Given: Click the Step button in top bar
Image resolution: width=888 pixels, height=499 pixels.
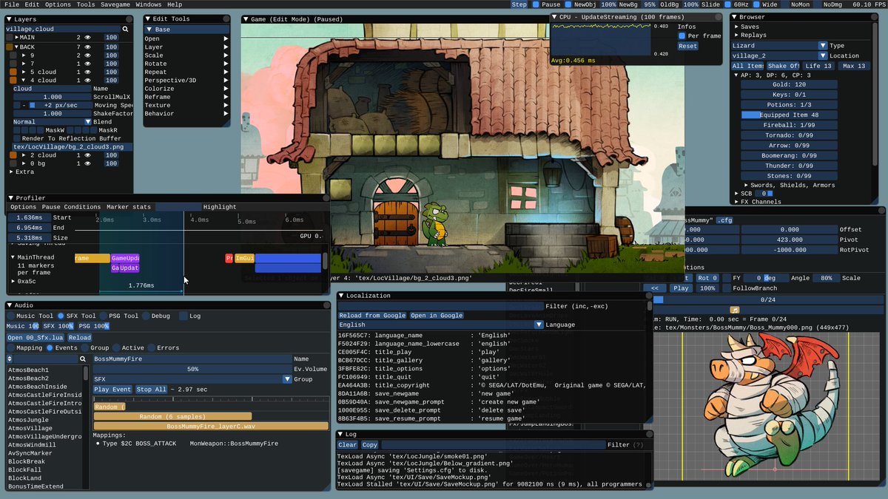Looking at the screenshot, I should [x=519, y=4].
